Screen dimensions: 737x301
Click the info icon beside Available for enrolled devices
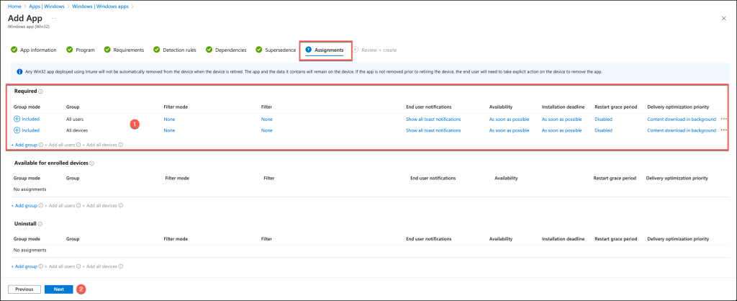(x=91, y=163)
